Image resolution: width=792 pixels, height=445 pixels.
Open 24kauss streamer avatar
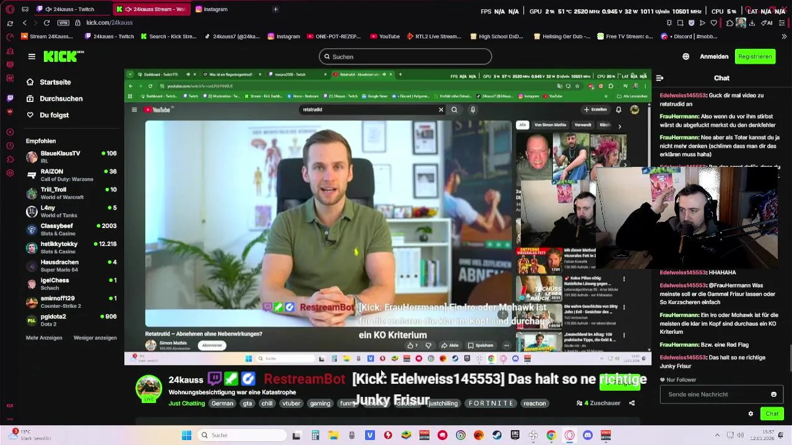pyautogui.click(x=148, y=388)
